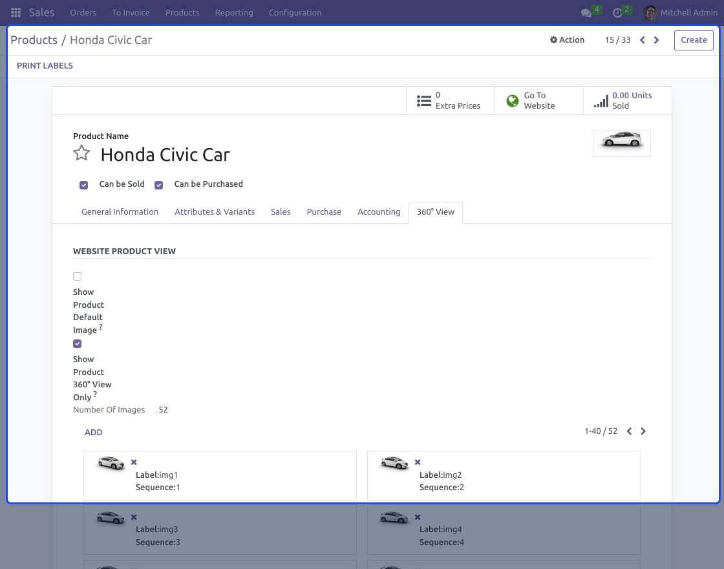Open the img2 car thumbnail
Viewport: 724px width, 569px height.
click(x=395, y=463)
